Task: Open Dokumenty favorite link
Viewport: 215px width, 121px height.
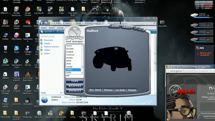Action: [x=48, y=40]
